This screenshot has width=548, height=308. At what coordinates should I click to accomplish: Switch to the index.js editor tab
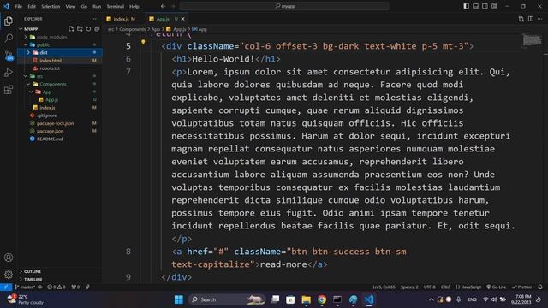pyautogui.click(x=122, y=19)
